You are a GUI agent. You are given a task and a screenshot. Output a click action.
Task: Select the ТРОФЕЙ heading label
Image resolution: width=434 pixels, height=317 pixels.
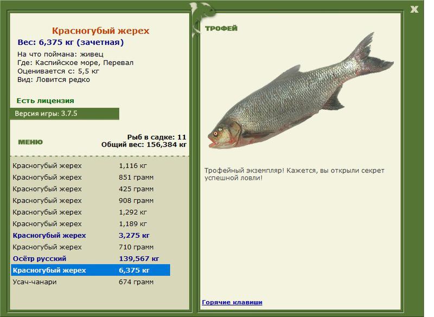[x=221, y=28]
